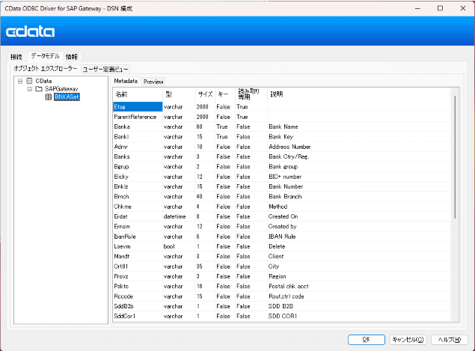
Task: Select the Rccode row
Action: (282, 296)
